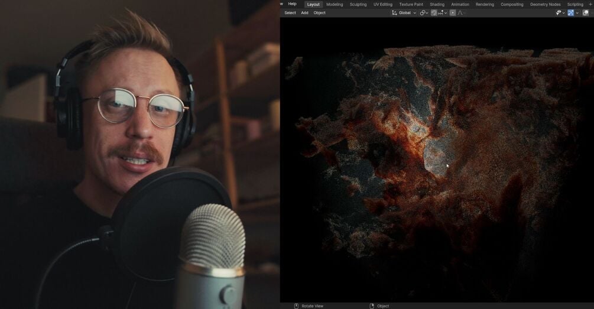Image resolution: width=594 pixels, height=309 pixels.
Task: Open the viewport Add menu
Action: tap(304, 13)
